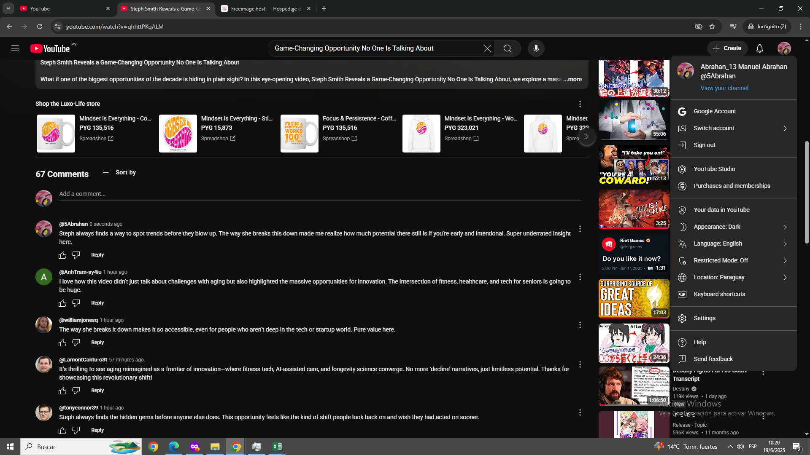This screenshot has height=455, width=810.
Task: Open action menu for @williamjonesq comment
Action: (x=580, y=325)
